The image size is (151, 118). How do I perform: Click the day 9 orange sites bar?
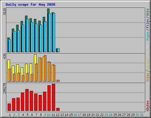(x=45, y=68)
